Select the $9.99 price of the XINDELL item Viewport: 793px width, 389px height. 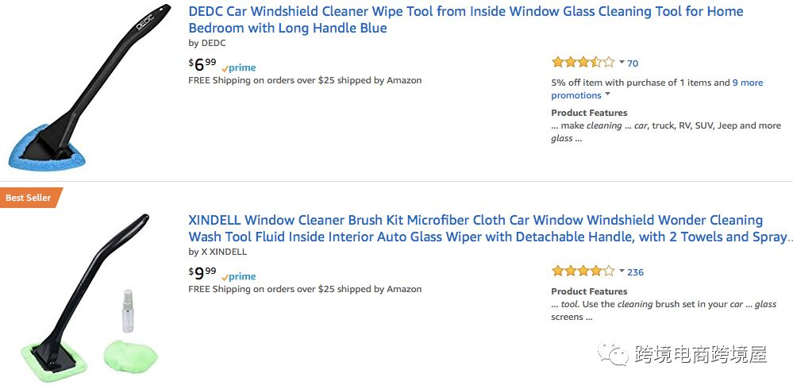tap(202, 273)
